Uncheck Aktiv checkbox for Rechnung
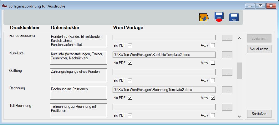The image size is (279, 125). [213, 98]
